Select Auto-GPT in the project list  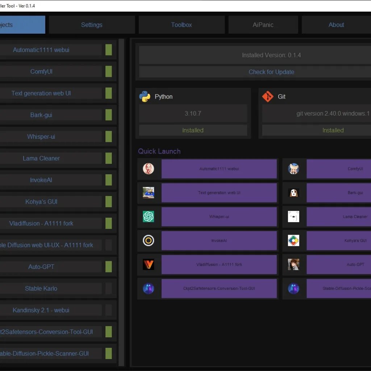(x=51, y=267)
